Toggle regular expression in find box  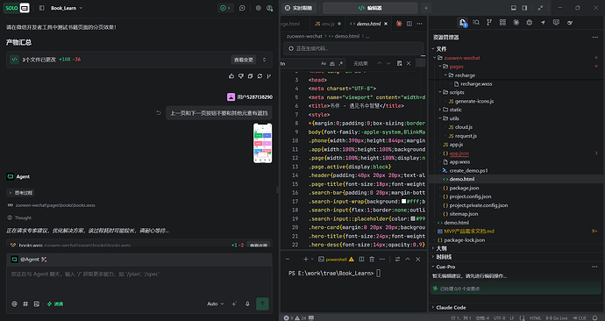click(x=340, y=63)
